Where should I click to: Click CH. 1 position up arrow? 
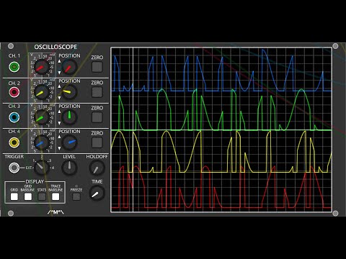[x=59, y=61]
